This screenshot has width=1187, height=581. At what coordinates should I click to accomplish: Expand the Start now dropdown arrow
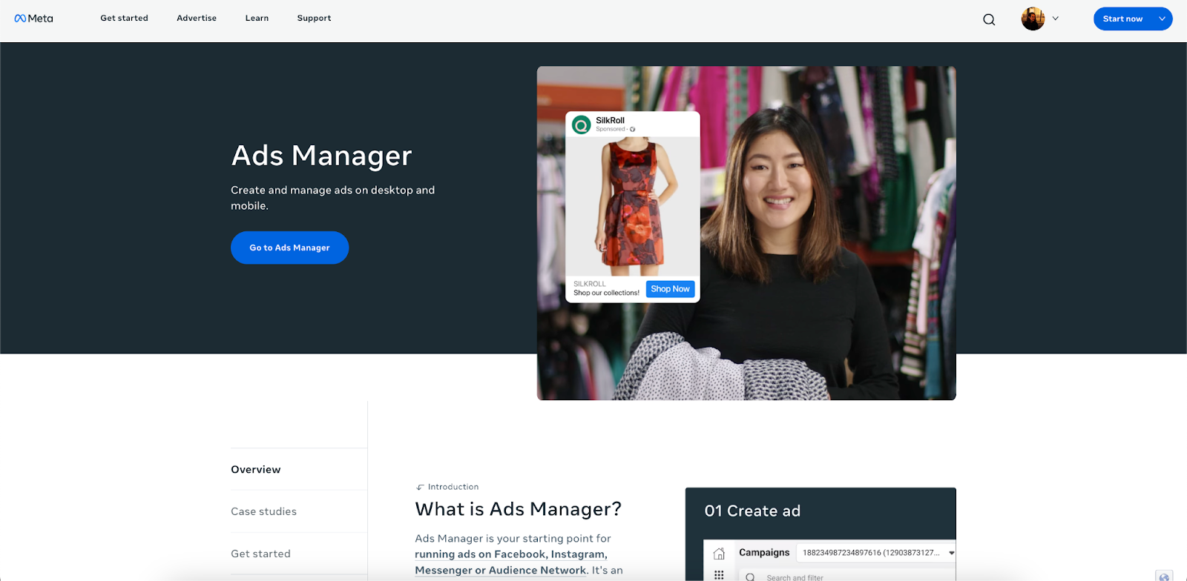1162,19
